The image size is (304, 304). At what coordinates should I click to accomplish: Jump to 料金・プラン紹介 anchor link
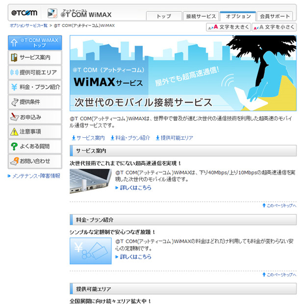pos(132,138)
